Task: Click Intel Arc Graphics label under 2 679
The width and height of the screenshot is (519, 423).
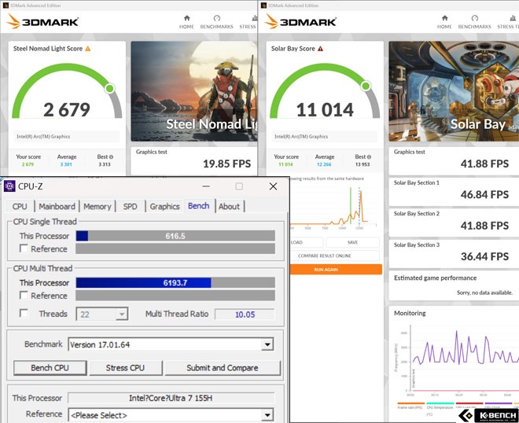Action: point(43,136)
